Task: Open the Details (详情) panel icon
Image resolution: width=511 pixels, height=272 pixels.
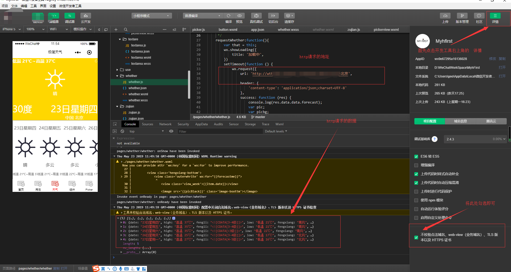Action: point(495,16)
